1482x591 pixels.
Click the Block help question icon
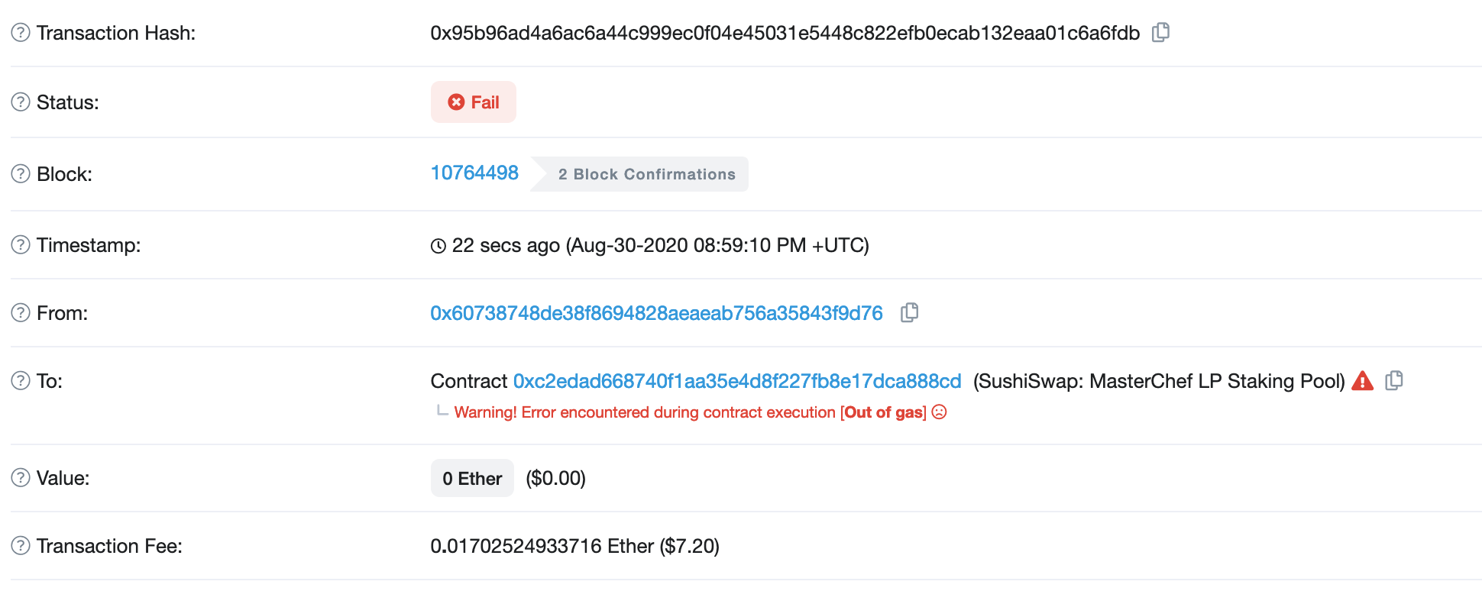pyautogui.click(x=21, y=174)
